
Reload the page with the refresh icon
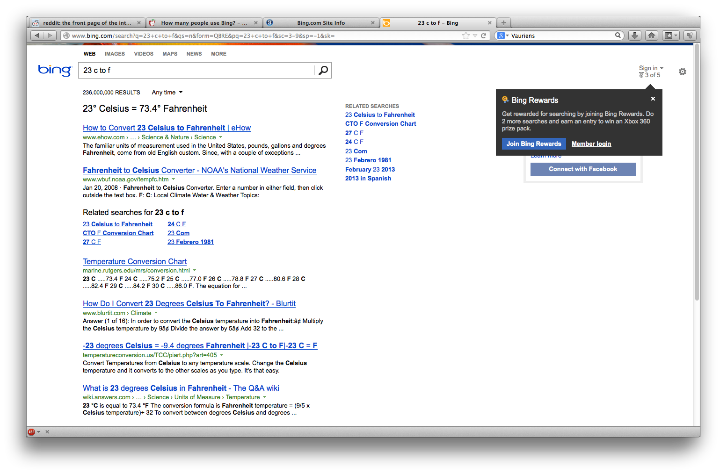[x=484, y=36]
